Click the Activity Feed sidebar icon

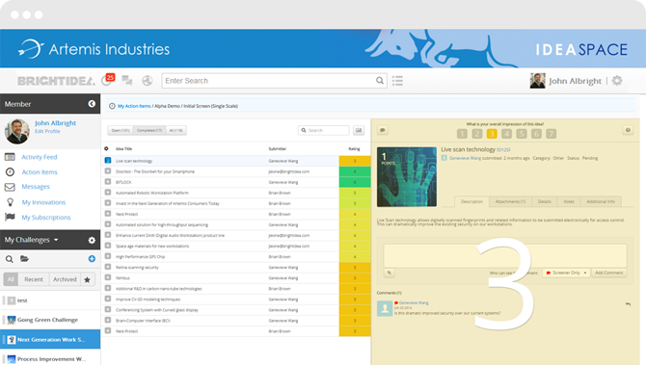pyautogui.click(x=10, y=157)
